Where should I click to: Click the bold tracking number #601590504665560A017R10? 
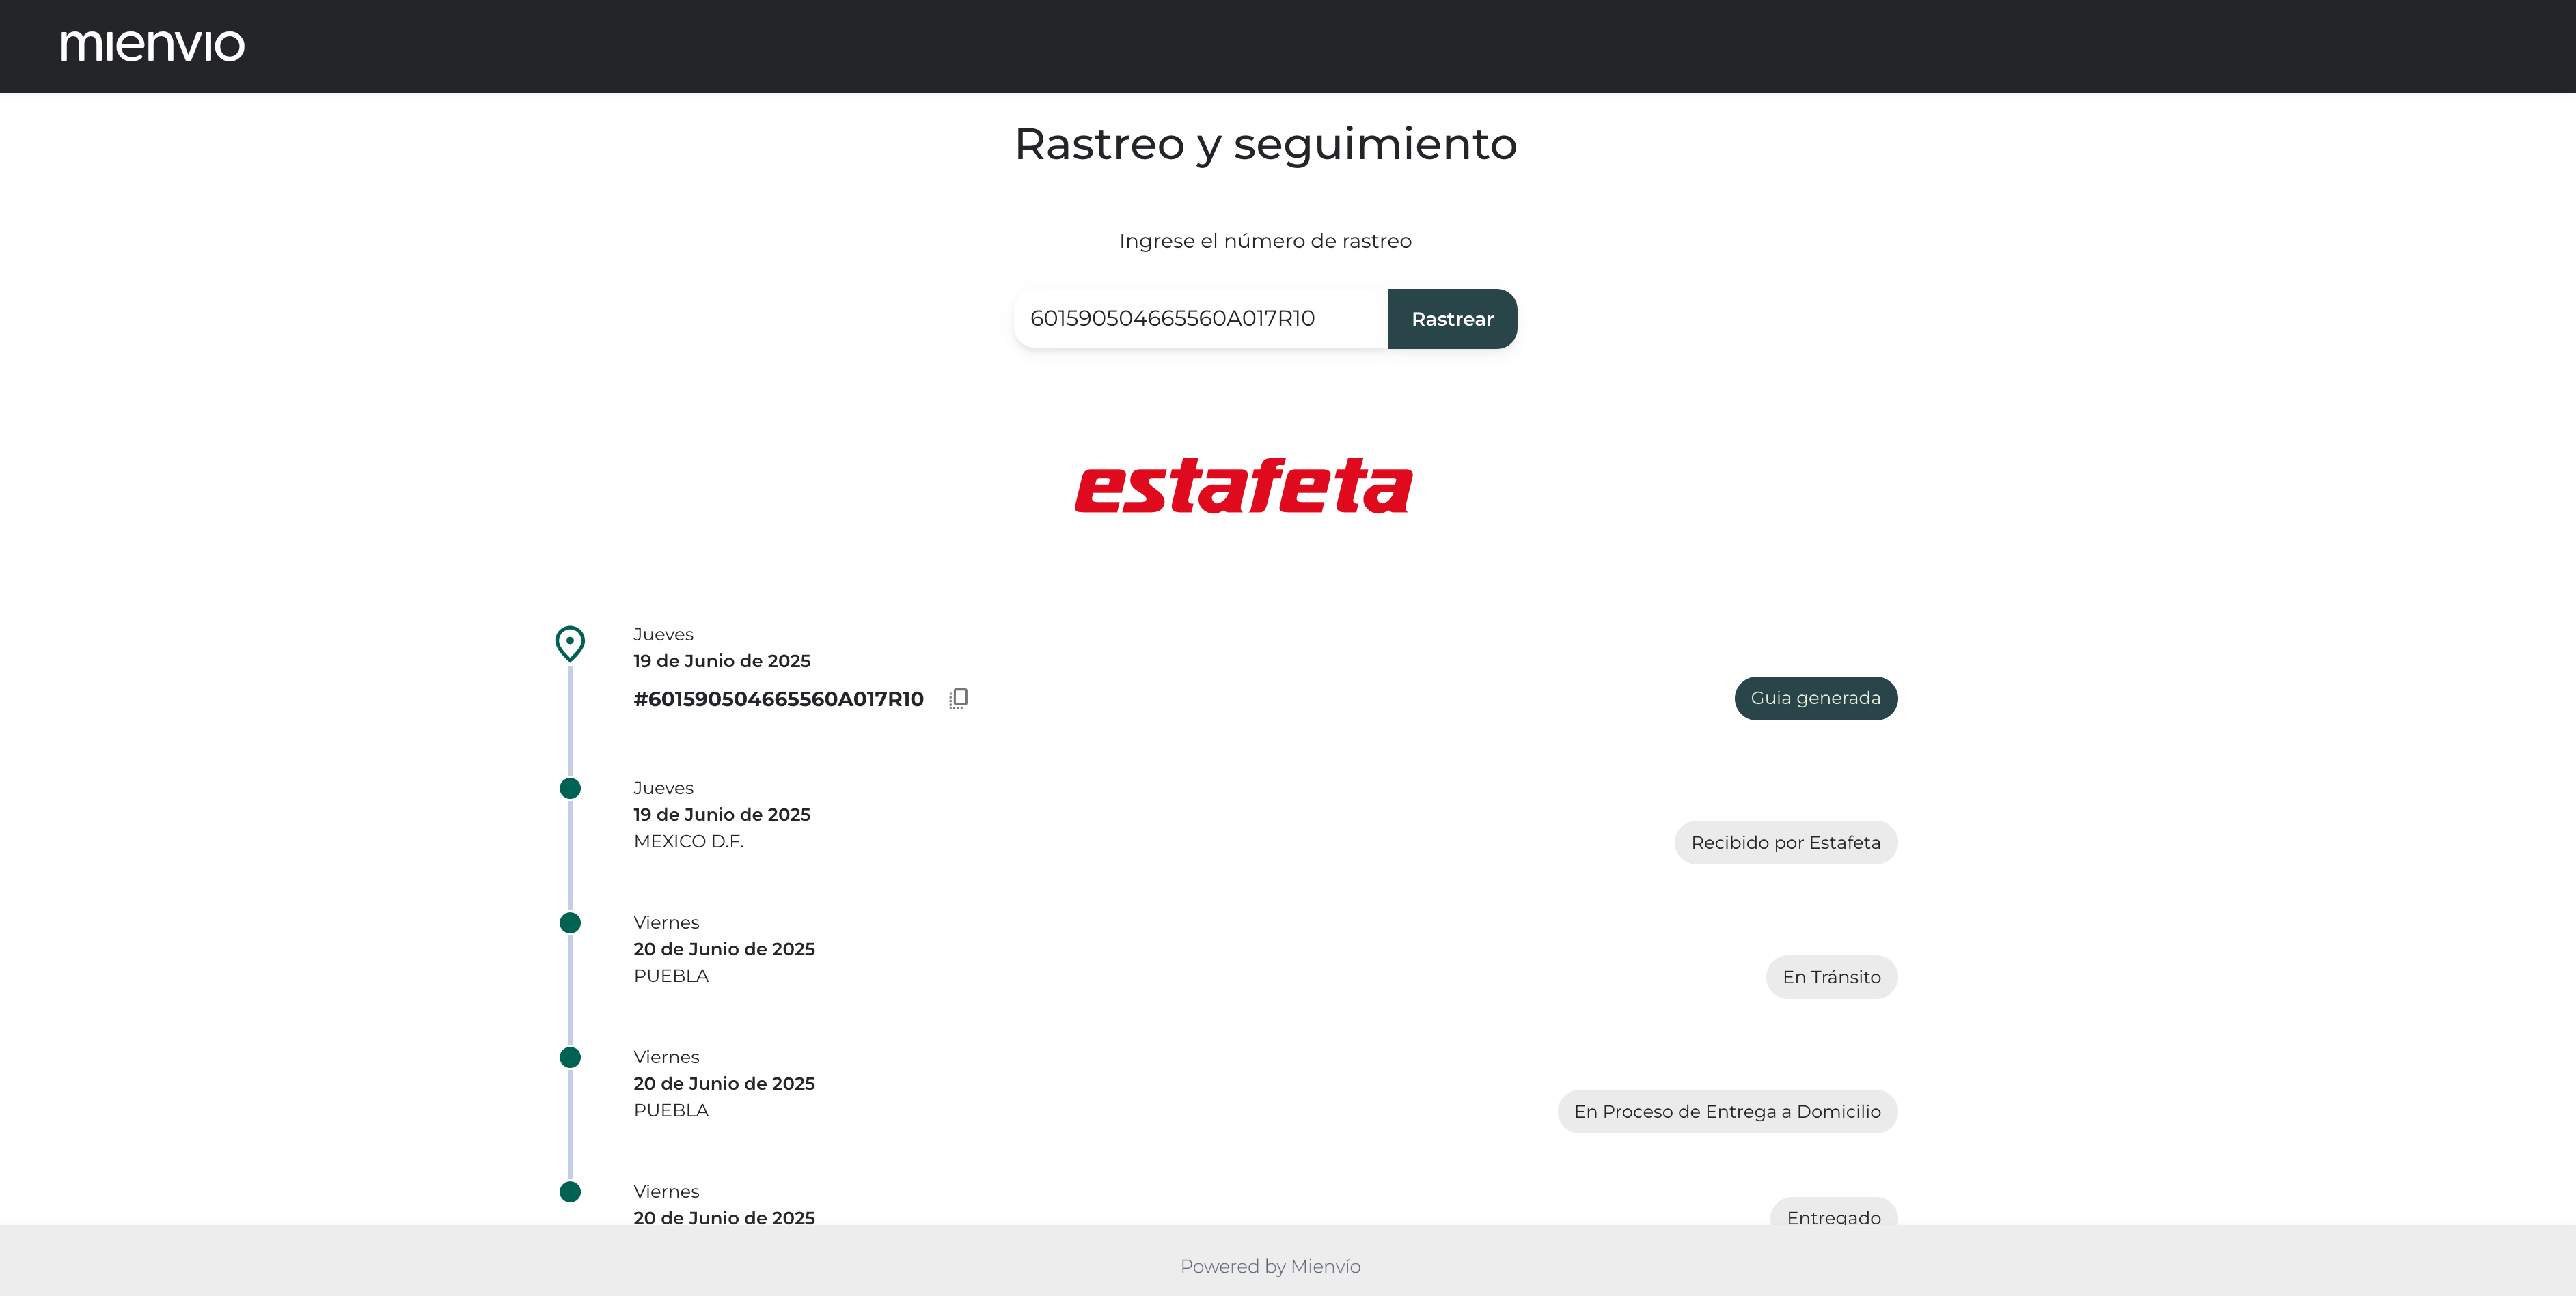pyautogui.click(x=778, y=699)
